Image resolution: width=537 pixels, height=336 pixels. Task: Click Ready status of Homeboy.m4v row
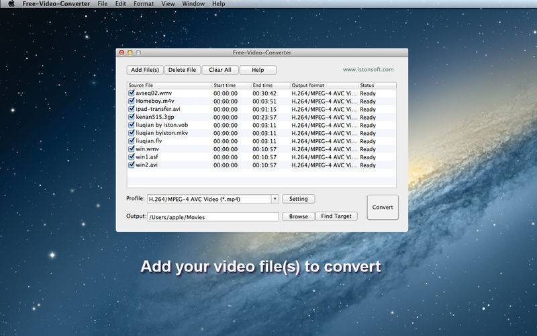tap(368, 101)
